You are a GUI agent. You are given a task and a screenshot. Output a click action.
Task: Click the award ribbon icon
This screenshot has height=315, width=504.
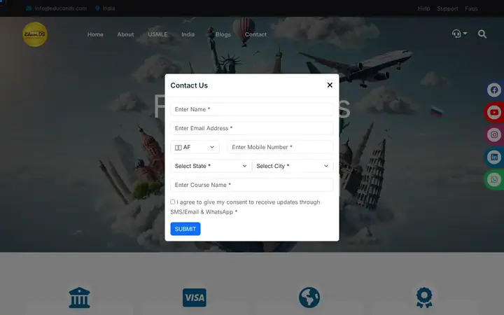(424, 297)
